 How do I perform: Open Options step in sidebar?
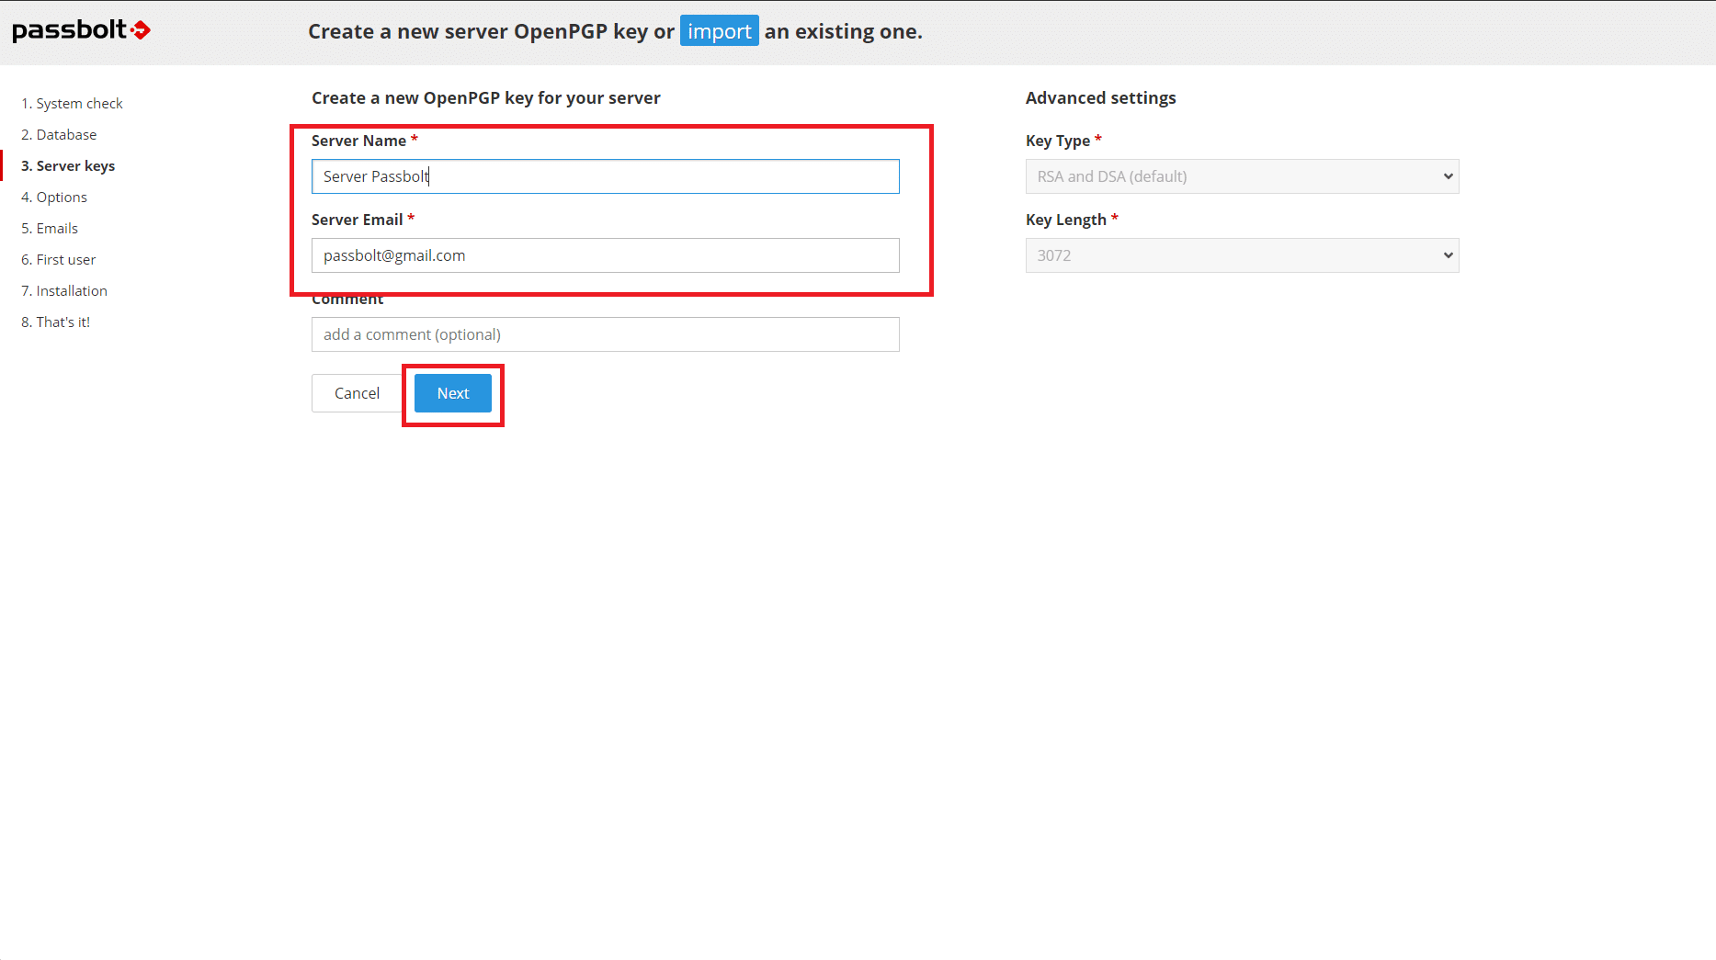pos(54,198)
